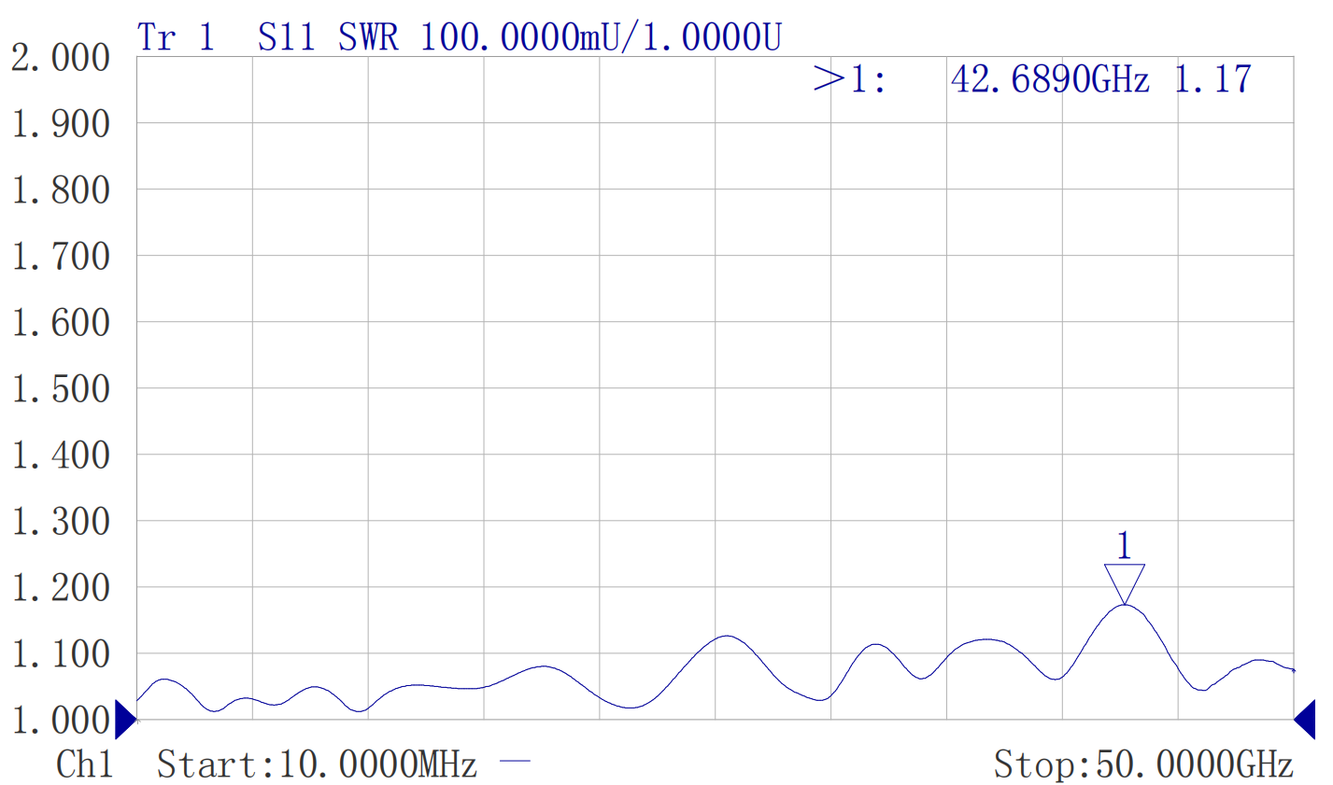Select the 'Tr 1' trace label

click(x=176, y=37)
